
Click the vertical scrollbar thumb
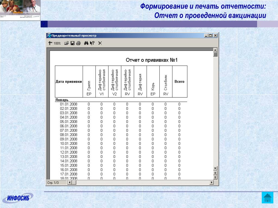click(215, 54)
